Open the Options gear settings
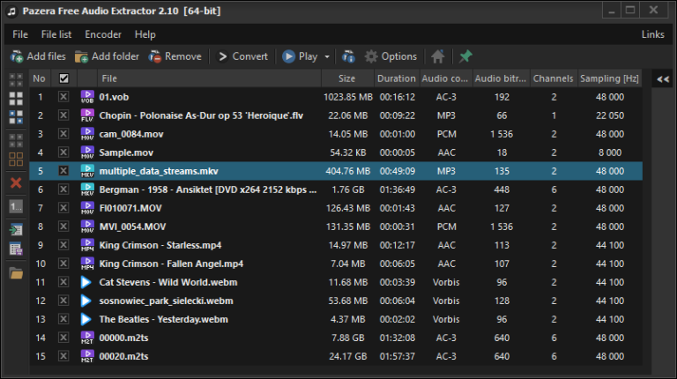677x379 pixels. pos(391,56)
